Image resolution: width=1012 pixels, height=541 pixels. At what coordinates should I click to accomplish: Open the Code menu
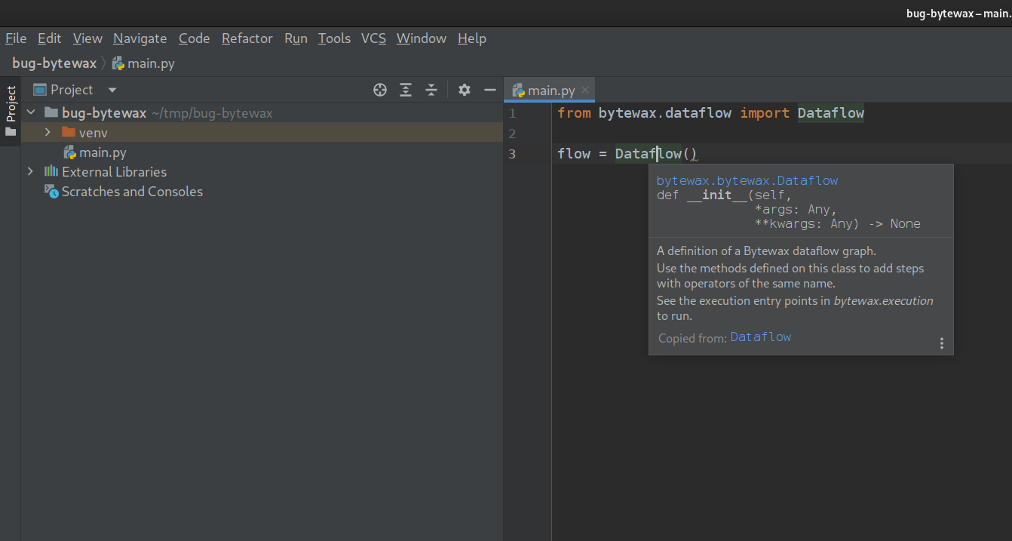(x=195, y=38)
